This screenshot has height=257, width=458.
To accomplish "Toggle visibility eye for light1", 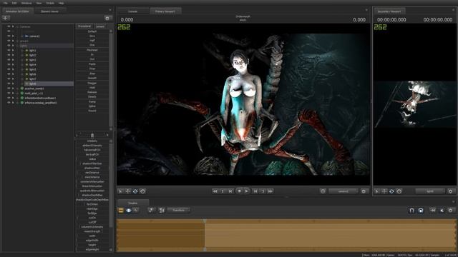I will pyautogui.click(x=9, y=51).
